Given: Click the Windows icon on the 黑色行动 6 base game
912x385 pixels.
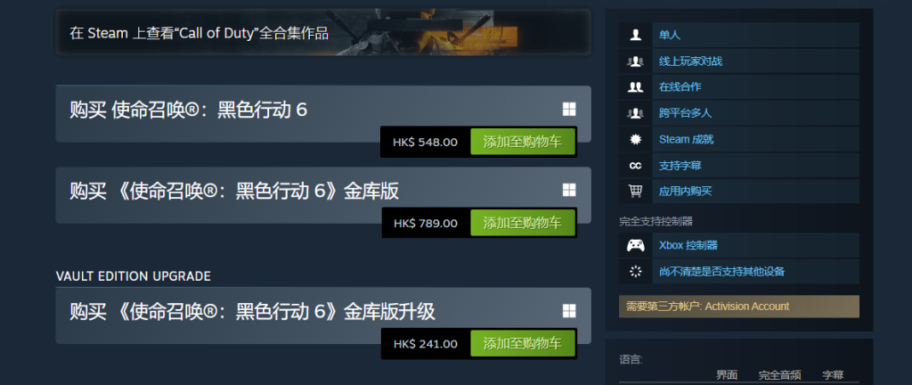Looking at the screenshot, I should pyautogui.click(x=569, y=109).
